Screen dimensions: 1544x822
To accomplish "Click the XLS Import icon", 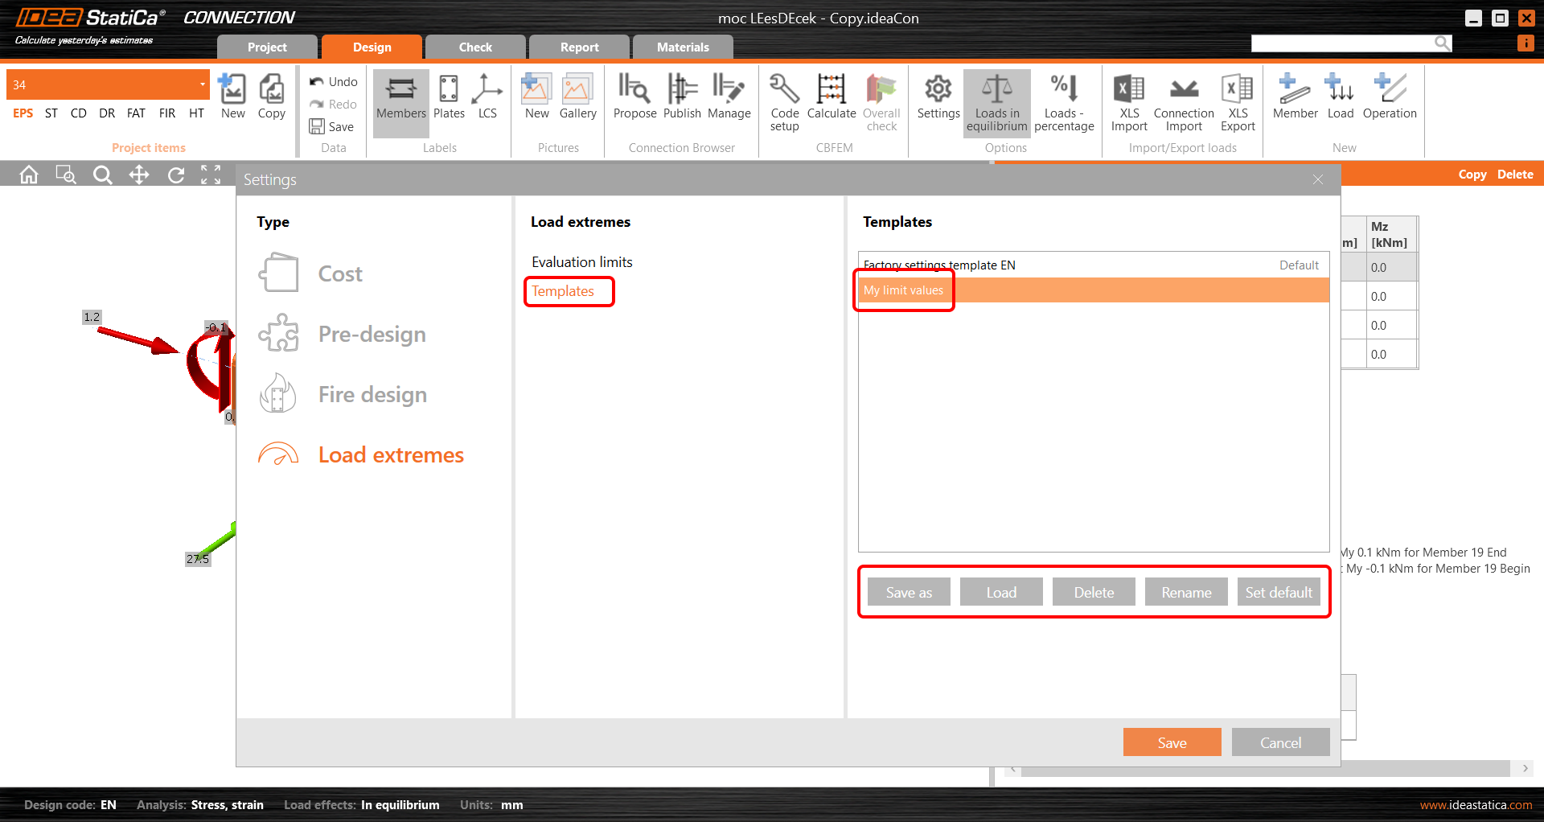I will coord(1129,89).
